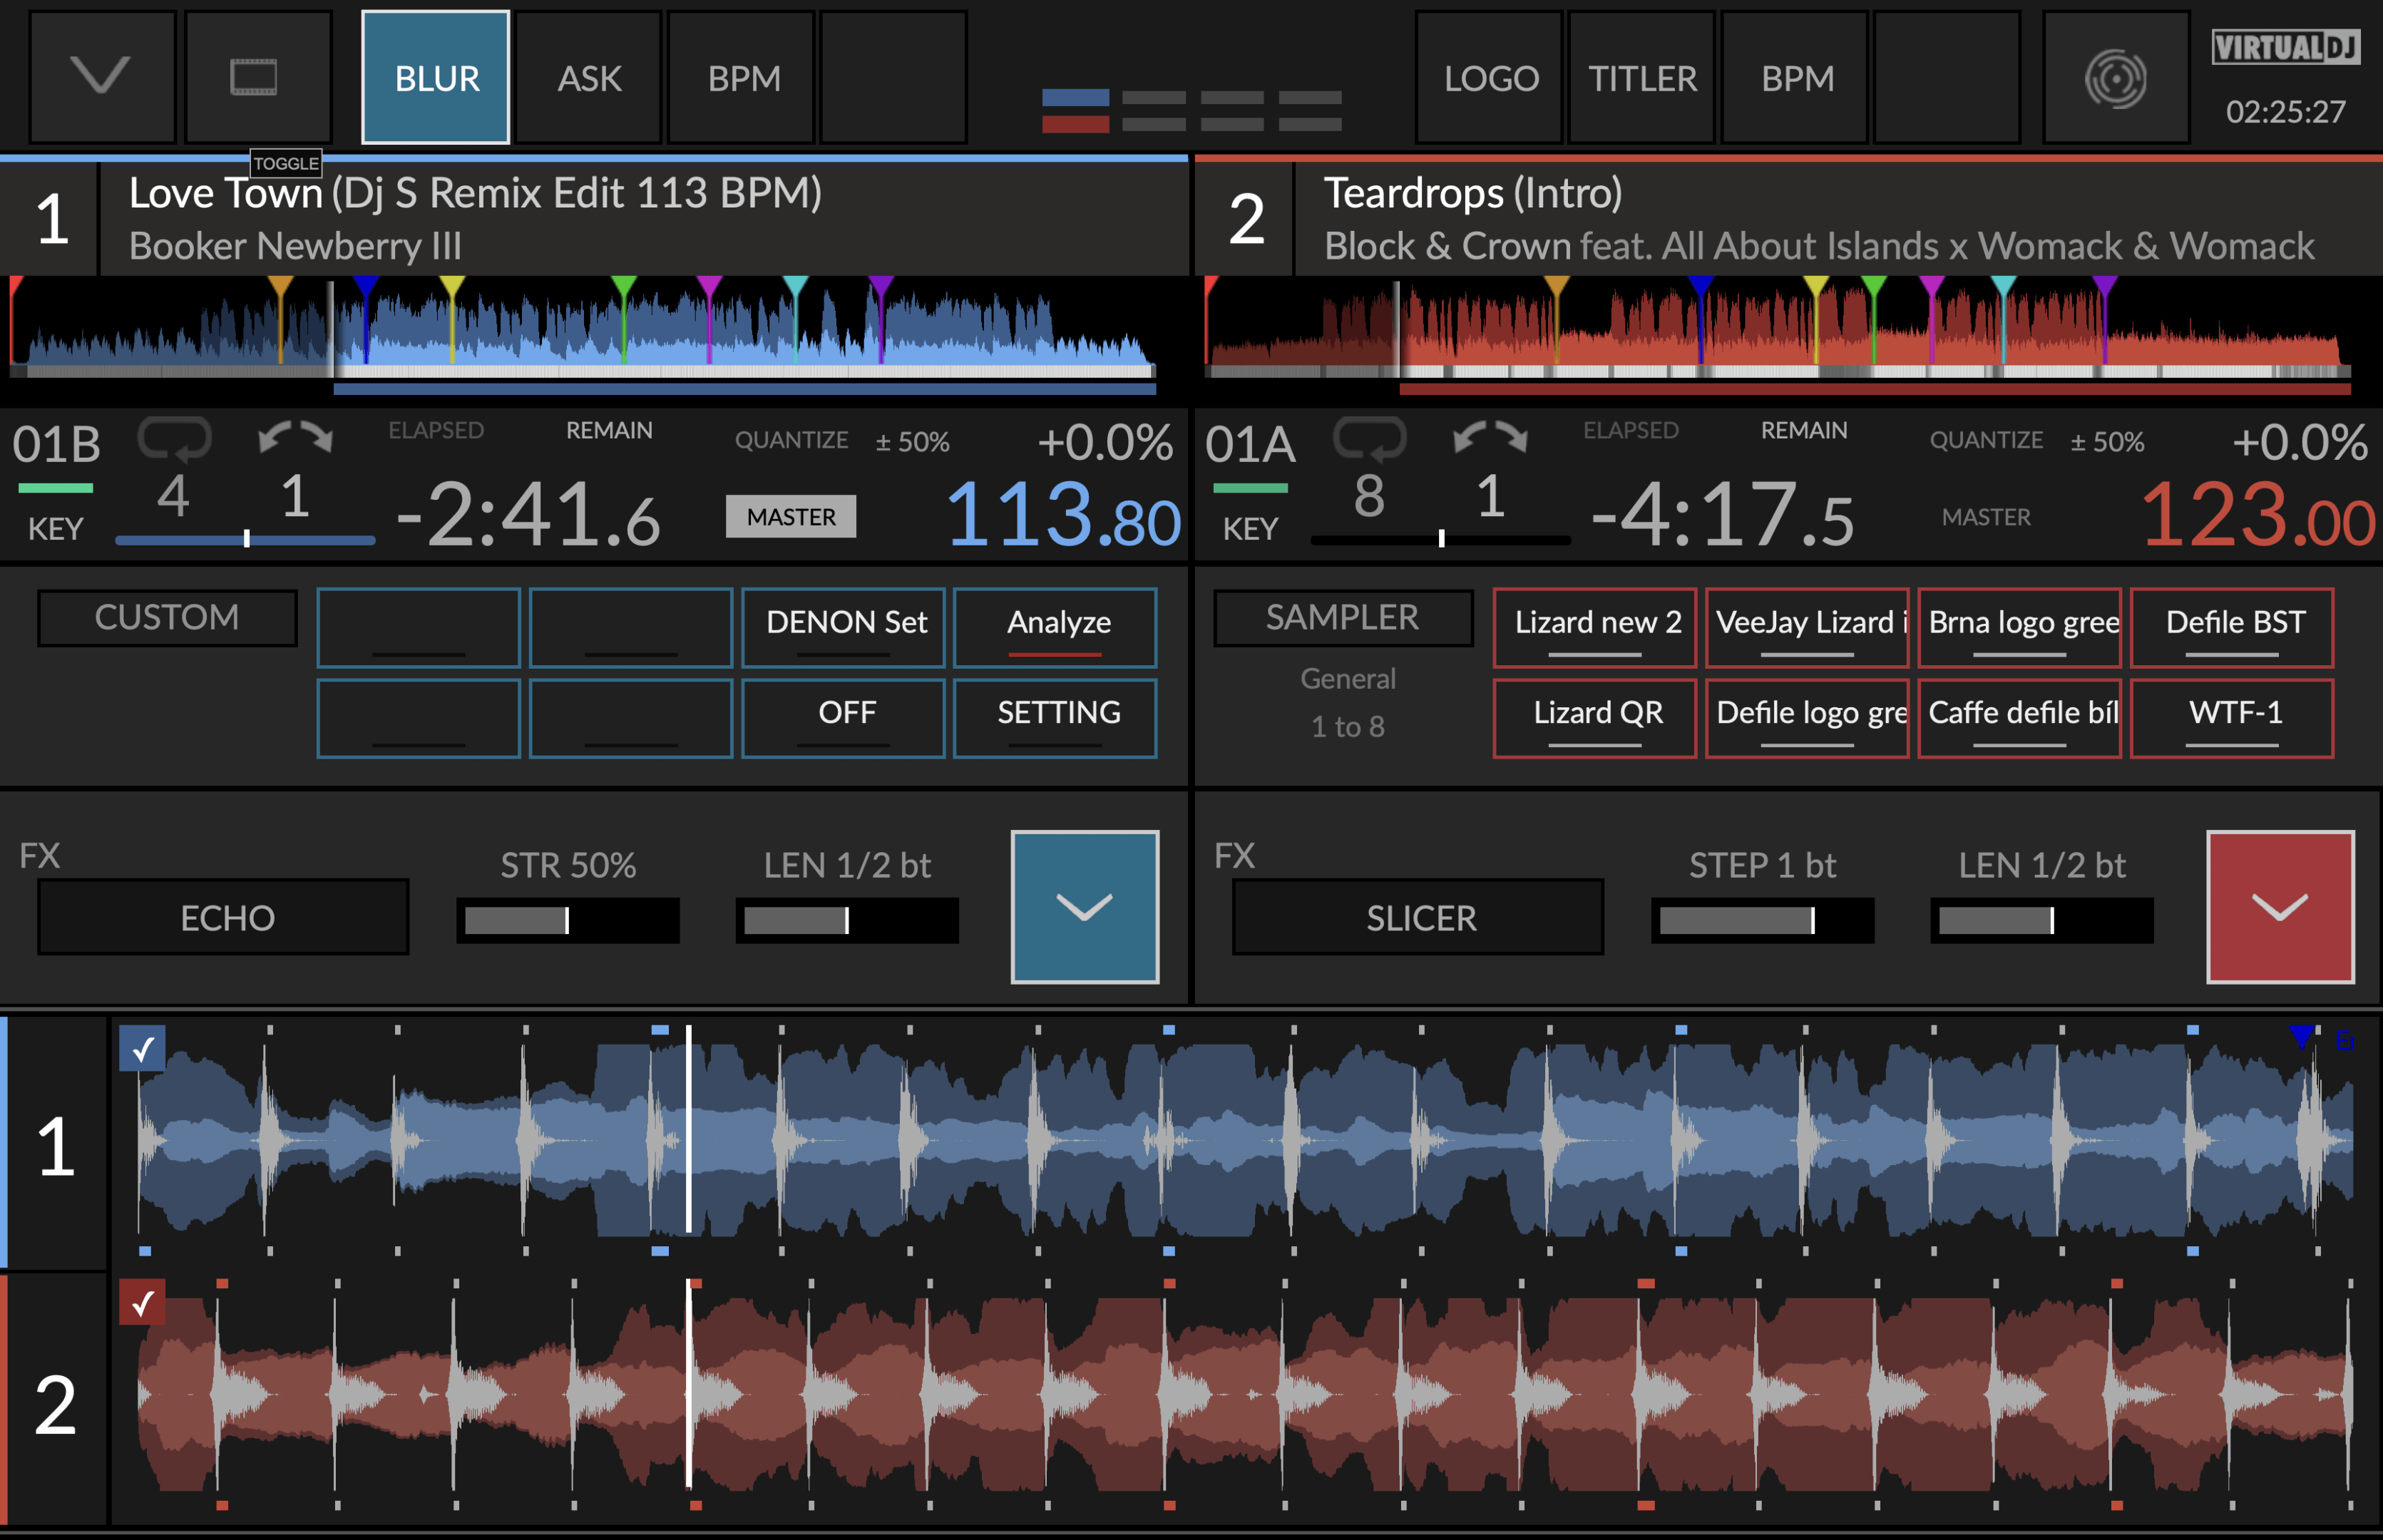Screen dimensions: 2383x1540
Task: Click the loop icon on deck 2
Action: point(1369,438)
